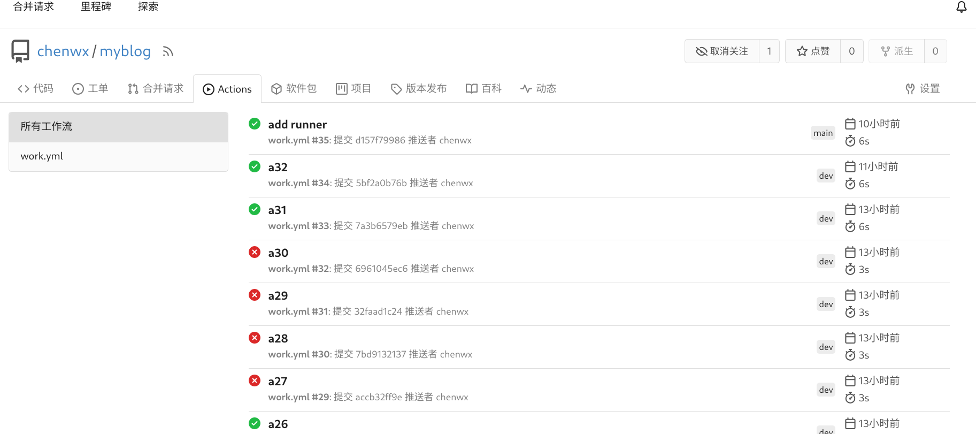976x434 pixels.
Task: Click red failure icon of a28 run
Action: click(x=255, y=338)
